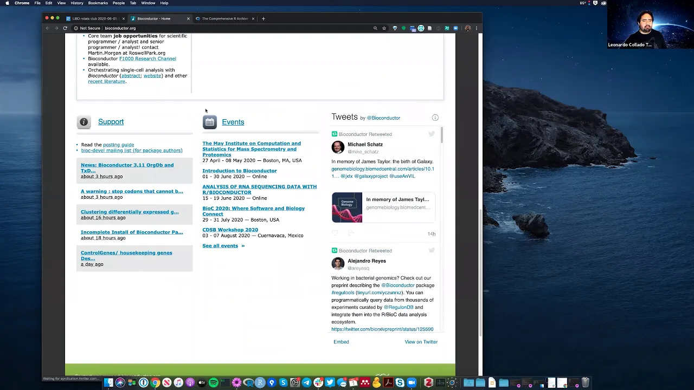The height and width of the screenshot is (390, 694).
Task: Launch Spotify from the Dock
Action: click(x=213, y=383)
